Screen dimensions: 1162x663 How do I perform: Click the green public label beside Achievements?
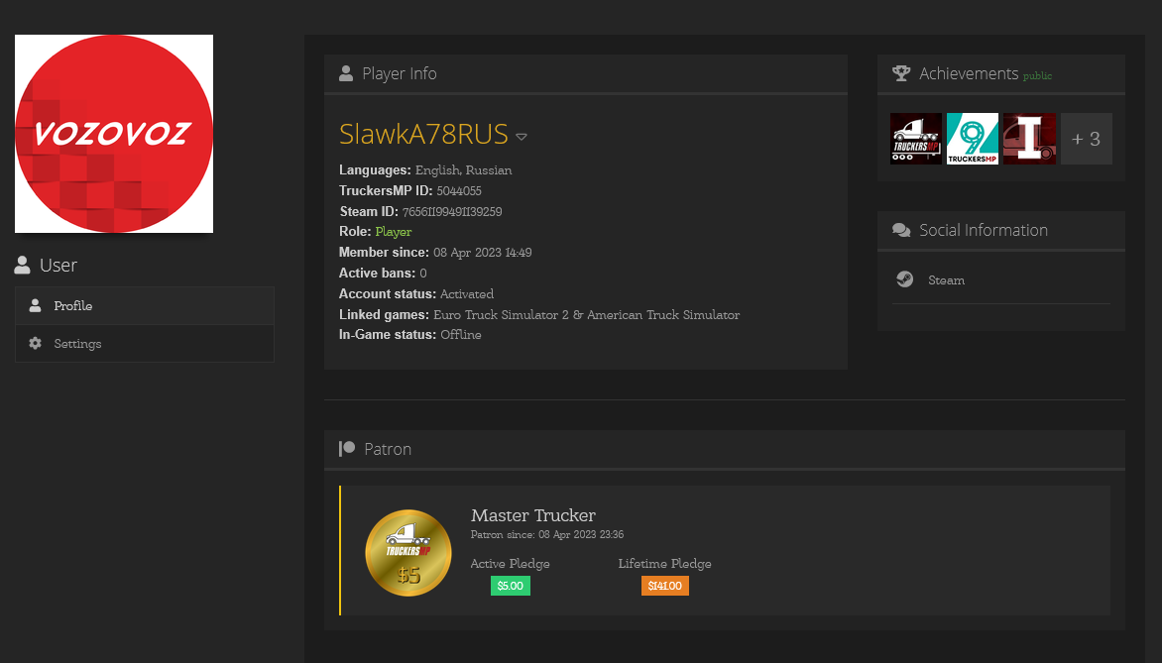1037,75
